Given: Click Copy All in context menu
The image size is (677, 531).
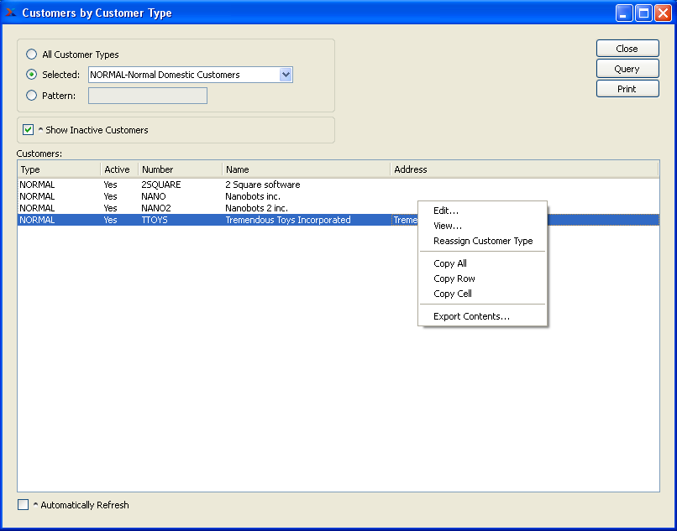Looking at the screenshot, I should pyautogui.click(x=482, y=263).
